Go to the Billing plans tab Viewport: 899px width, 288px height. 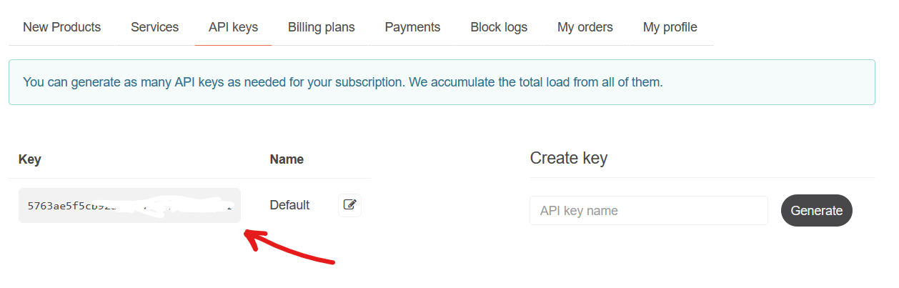pos(321,27)
